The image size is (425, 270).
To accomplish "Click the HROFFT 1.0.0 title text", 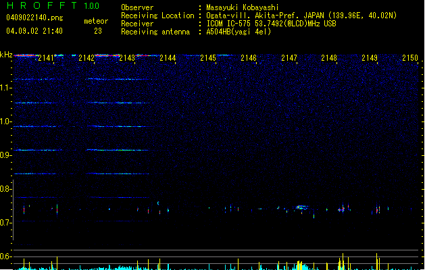I will click(x=53, y=5).
